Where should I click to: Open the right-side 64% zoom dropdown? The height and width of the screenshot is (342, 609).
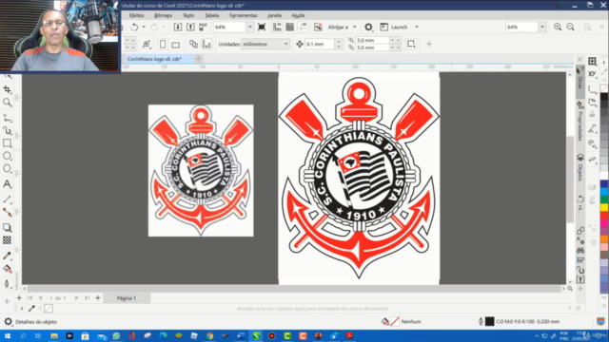click(541, 28)
